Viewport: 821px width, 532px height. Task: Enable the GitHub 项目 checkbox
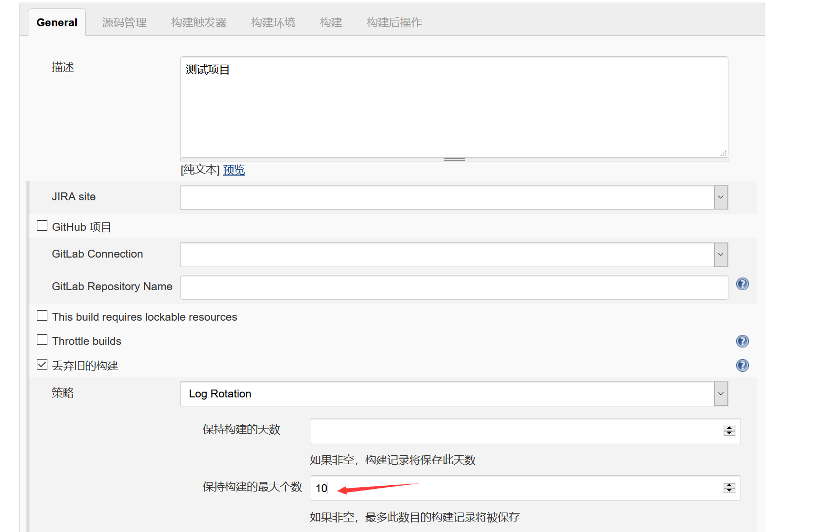(x=42, y=226)
